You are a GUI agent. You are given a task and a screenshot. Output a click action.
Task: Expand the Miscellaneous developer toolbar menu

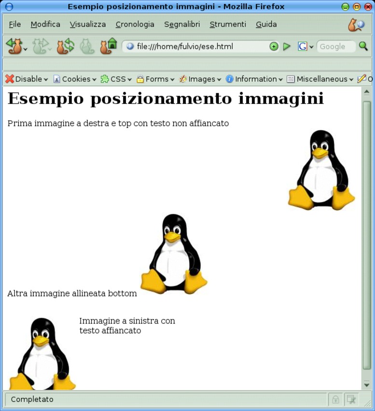tap(320, 79)
